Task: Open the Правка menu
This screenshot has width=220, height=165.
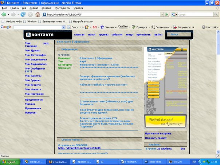Action: point(15,8)
